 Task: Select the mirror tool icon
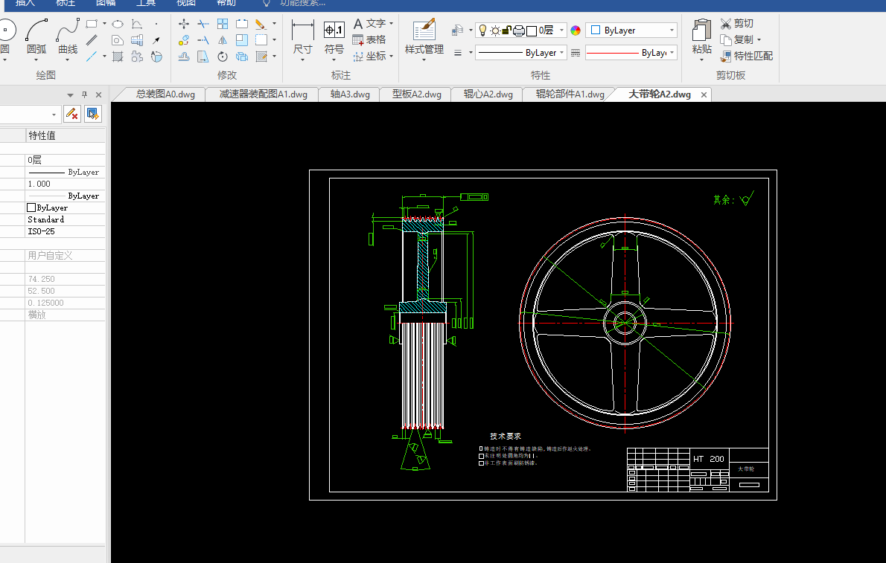(x=222, y=40)
